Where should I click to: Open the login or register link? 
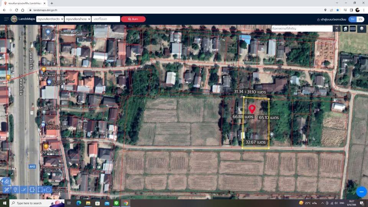[x=332, y=20]
